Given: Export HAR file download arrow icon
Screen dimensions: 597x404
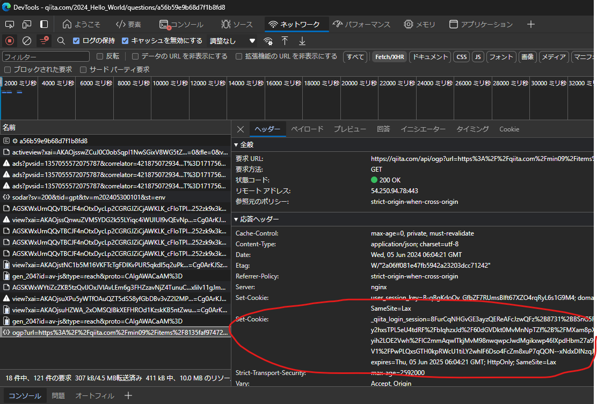Looking at the screenshot, I should (x=302, y=41).
